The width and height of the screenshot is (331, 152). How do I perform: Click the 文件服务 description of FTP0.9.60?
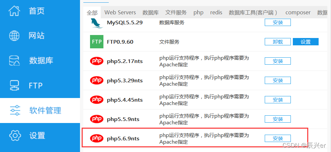tap(169, 42)
